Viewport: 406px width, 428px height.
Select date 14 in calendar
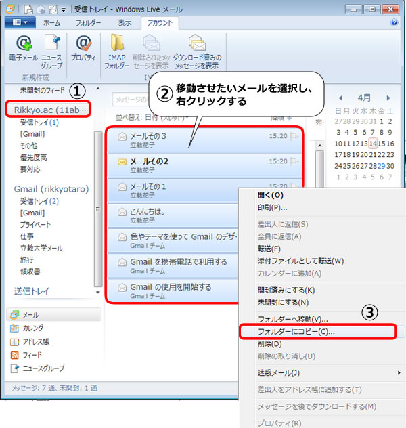373,144
